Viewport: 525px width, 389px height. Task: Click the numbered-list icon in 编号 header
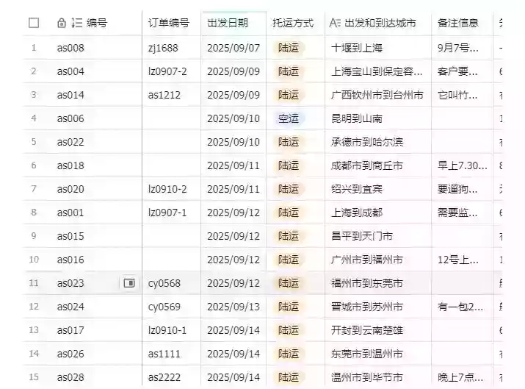coord(76,23)
